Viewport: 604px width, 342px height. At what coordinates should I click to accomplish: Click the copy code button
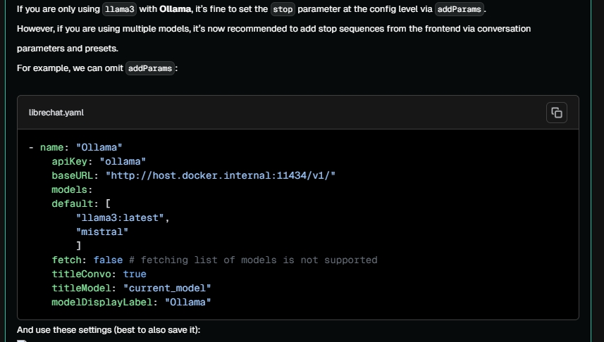coord(557,113)
